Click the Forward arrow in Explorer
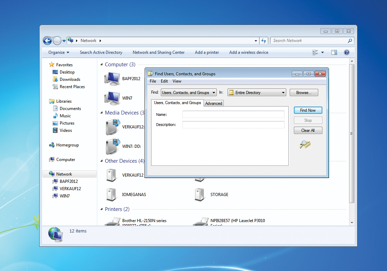The height and width of the screenshot is (271, 387). [57, 41]
